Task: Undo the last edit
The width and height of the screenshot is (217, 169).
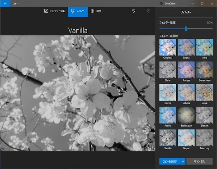Action: (133, 11)
